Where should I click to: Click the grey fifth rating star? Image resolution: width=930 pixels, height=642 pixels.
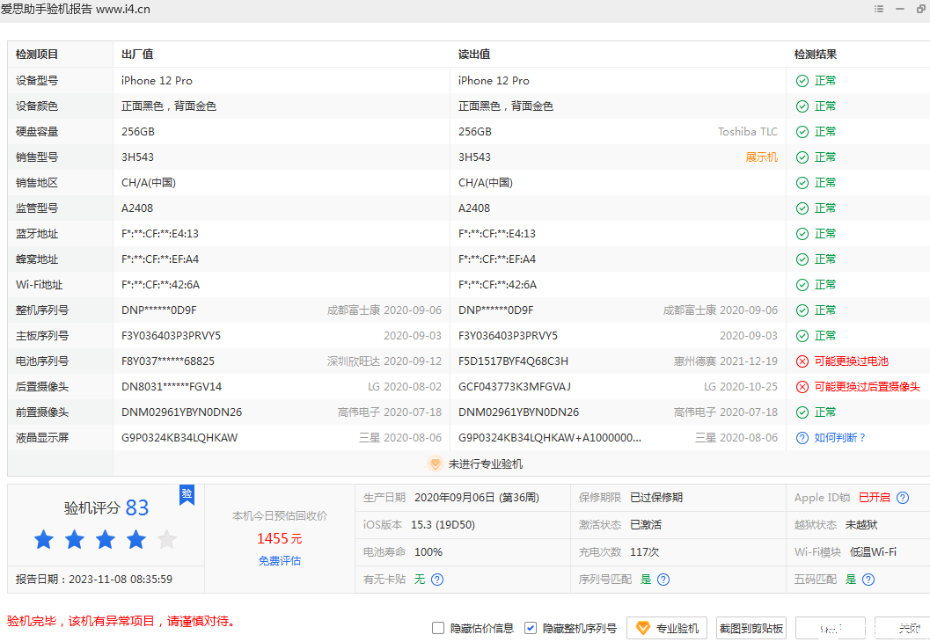click(x=167, y=539)
